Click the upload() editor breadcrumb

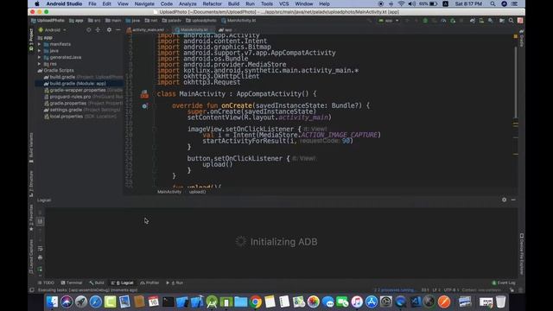click(x=198, y=192)
